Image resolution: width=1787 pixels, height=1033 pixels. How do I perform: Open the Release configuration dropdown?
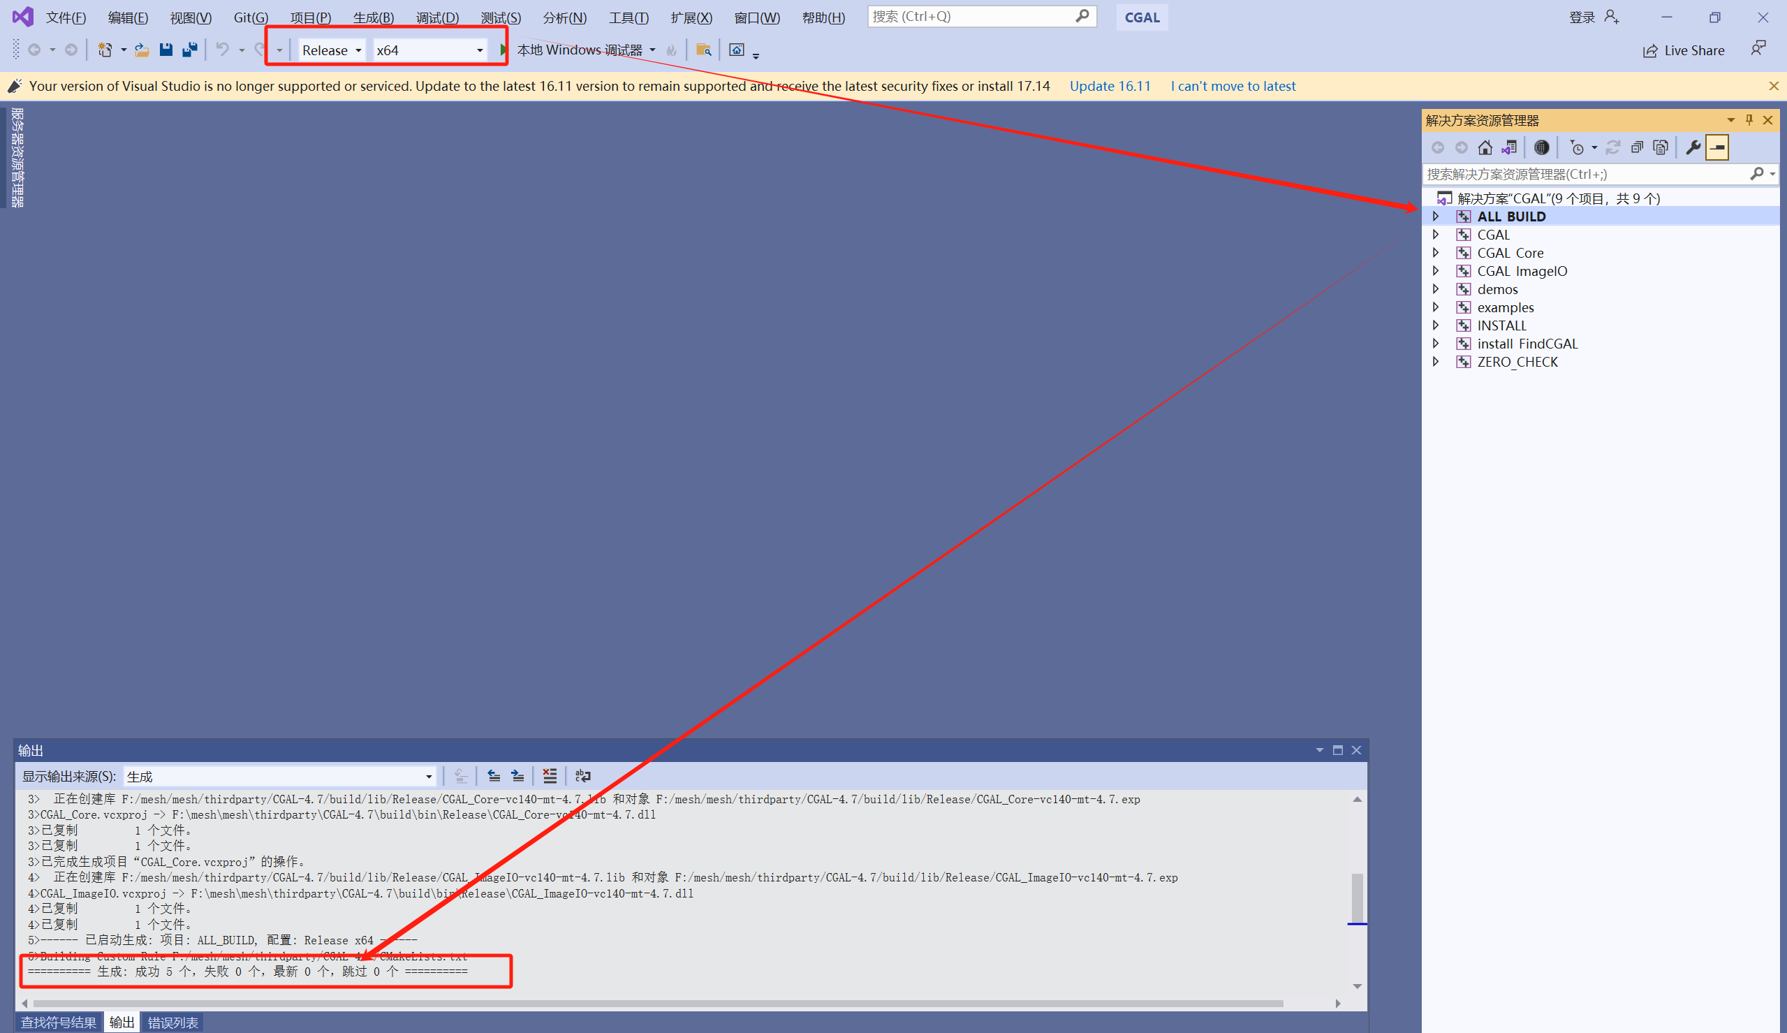(x=331, y=50)
